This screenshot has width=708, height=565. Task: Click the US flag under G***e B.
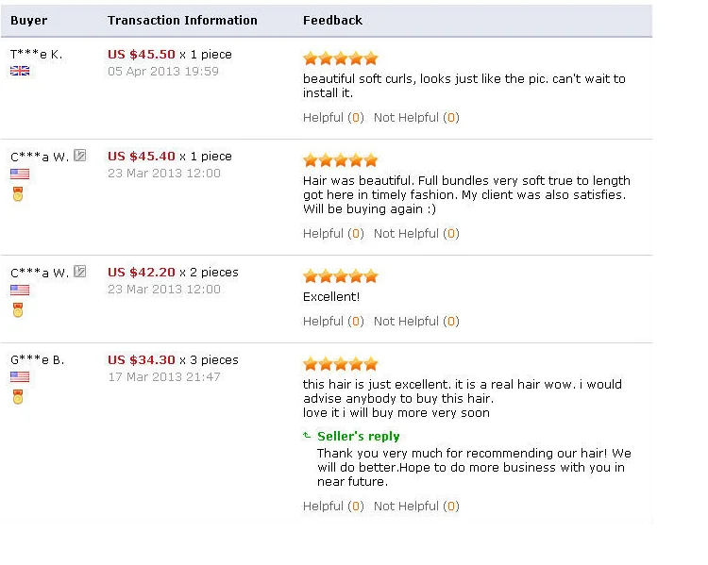[20, 376]
